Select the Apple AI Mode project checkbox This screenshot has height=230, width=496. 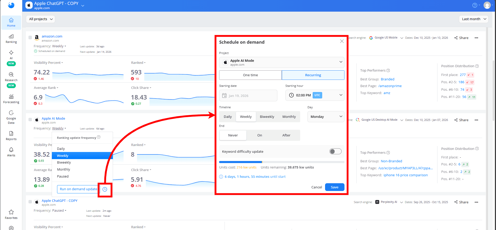(30, 120)
